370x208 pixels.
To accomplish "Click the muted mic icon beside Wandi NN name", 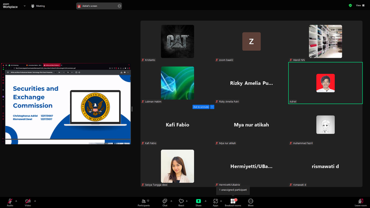I will coord(291,60).
